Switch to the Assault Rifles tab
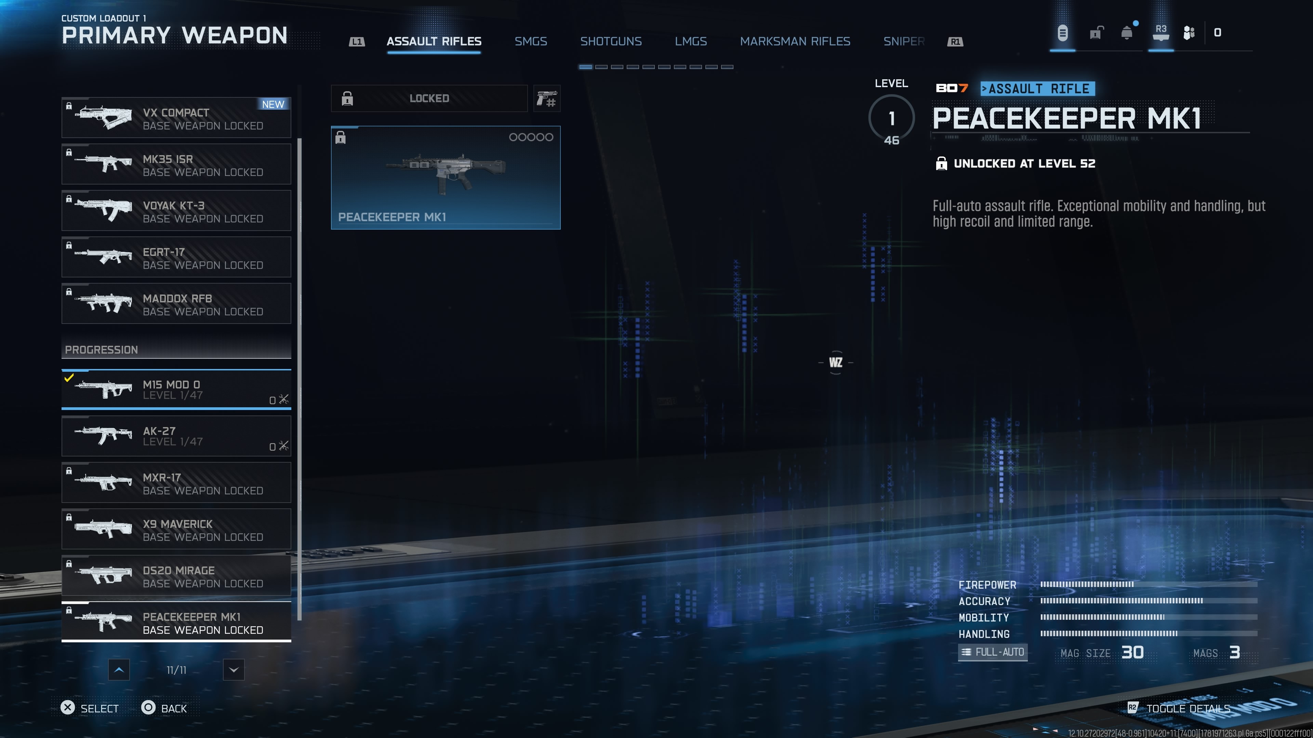The image size is (1313, 738). point(434,41)
